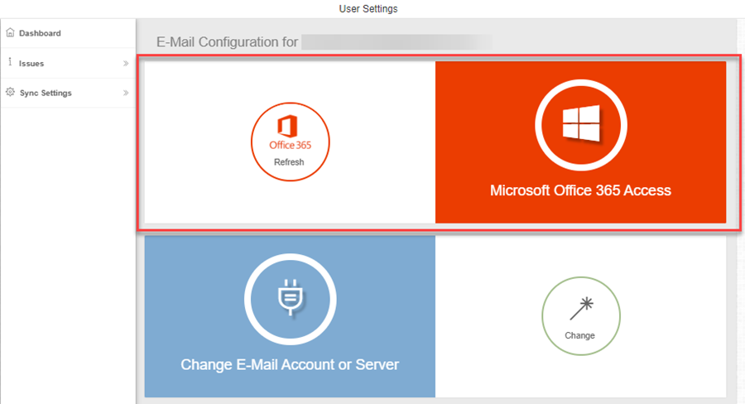
Task: Select the Change E-Mail Account or Server tile
Action: 290,316
